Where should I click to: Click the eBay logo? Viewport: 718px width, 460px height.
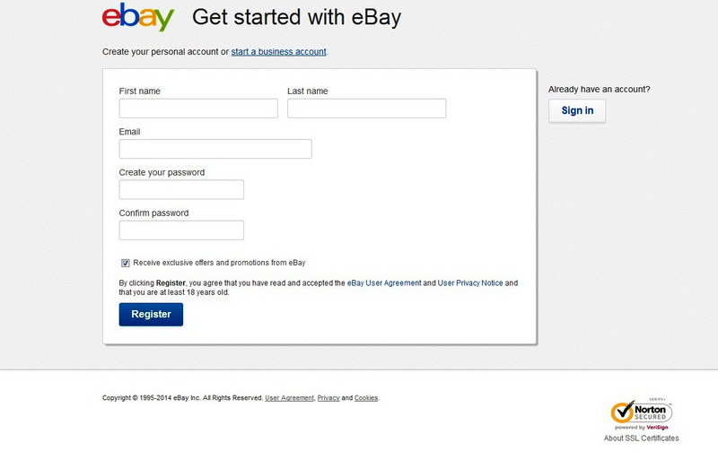(x=137, y=17)
